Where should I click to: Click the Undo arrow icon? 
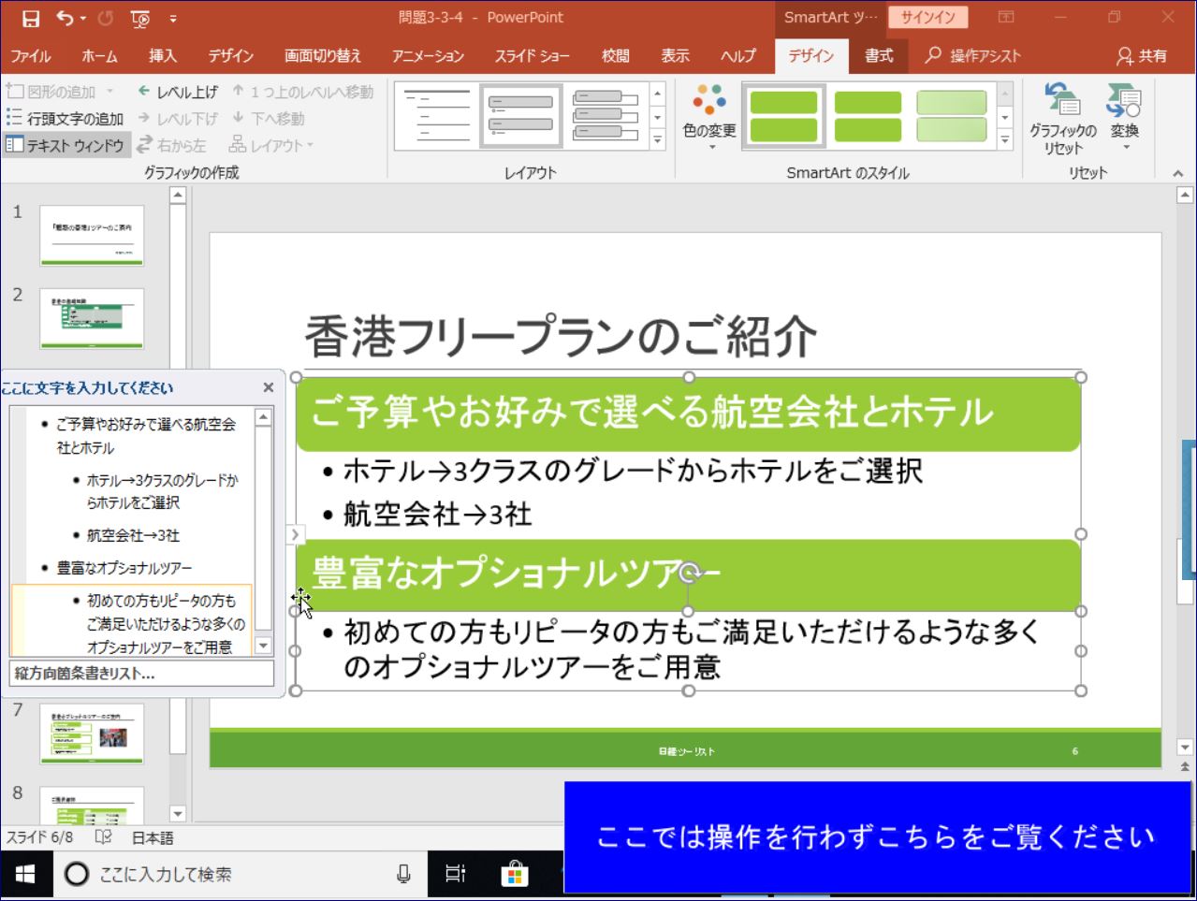coord(64,18)
